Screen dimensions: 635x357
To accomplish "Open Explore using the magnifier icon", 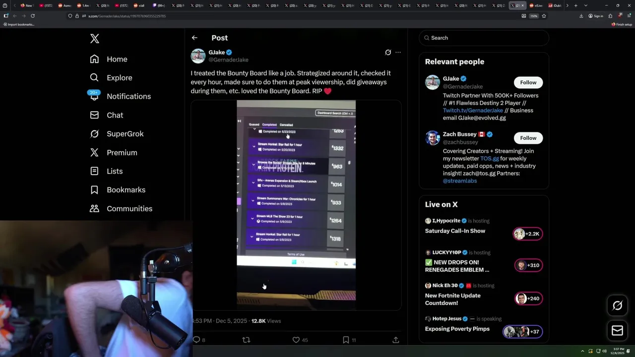I will (x=94, y=77).
